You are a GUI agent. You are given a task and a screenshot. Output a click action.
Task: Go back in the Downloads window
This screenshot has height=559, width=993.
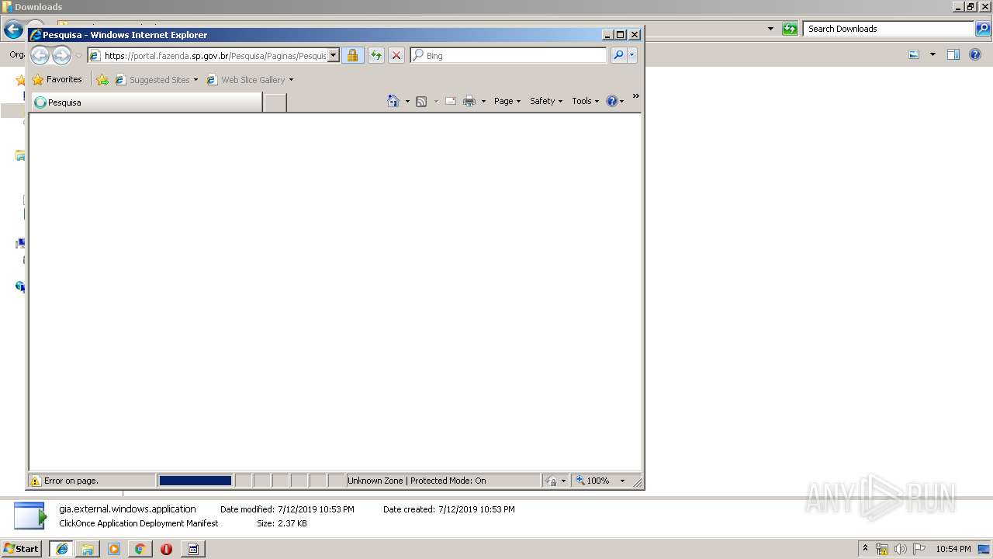tap(13, 30)
